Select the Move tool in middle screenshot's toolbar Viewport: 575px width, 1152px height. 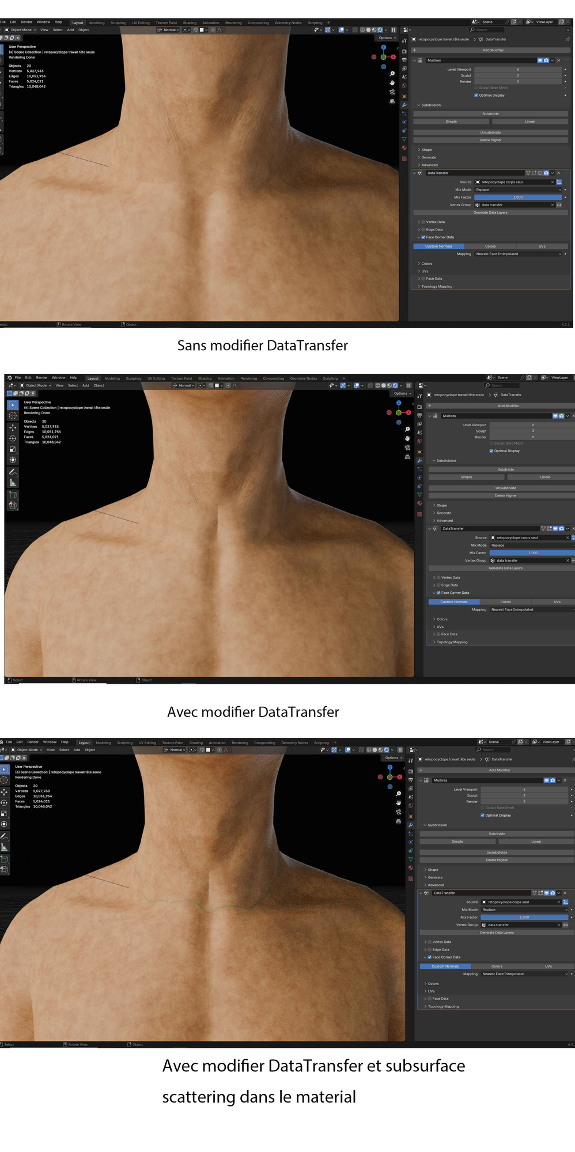click(x=13, y=427)
